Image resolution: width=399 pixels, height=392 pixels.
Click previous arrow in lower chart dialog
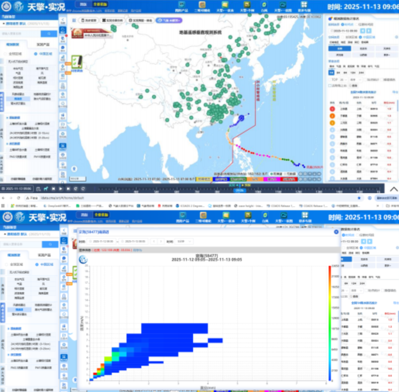coord(154,241)
